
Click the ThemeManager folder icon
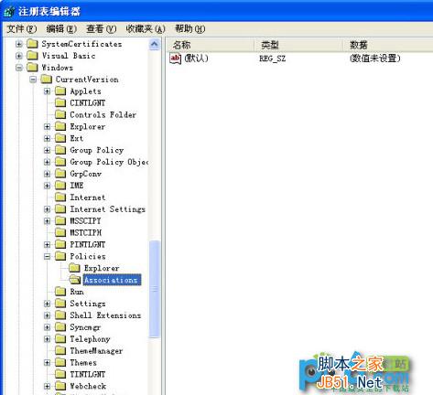(60, 351)
